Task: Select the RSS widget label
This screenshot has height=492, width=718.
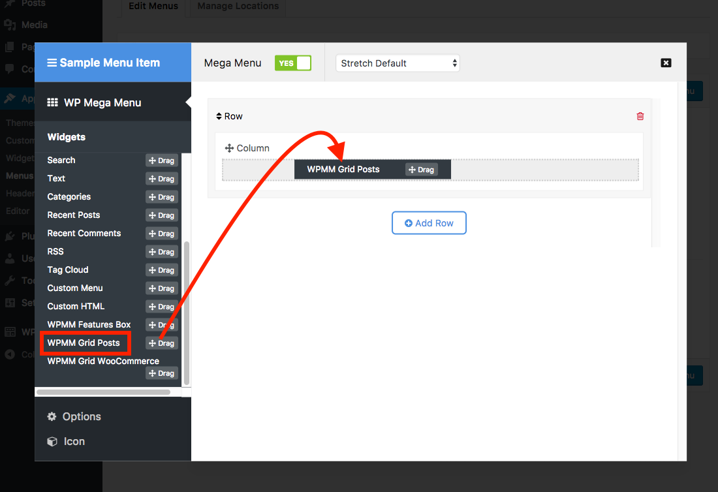Action: coord(55,252)
